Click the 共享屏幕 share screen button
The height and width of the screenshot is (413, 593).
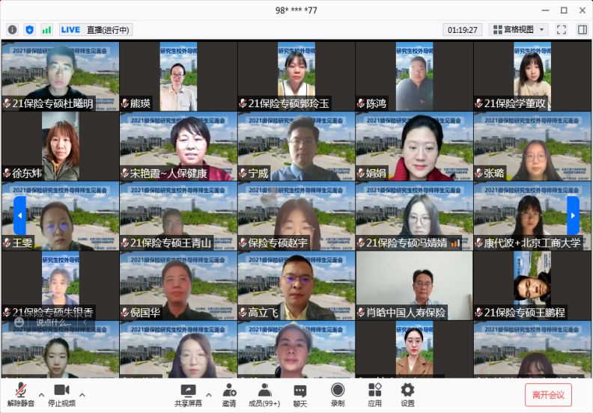pos(188,394)
